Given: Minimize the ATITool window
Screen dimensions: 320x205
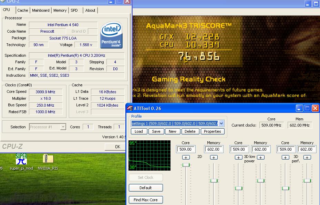Looking at the screenshot, I should 299,108.
